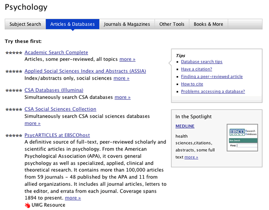Open Academic Search Complete database link
269x210 pixels.
point(56,52)
